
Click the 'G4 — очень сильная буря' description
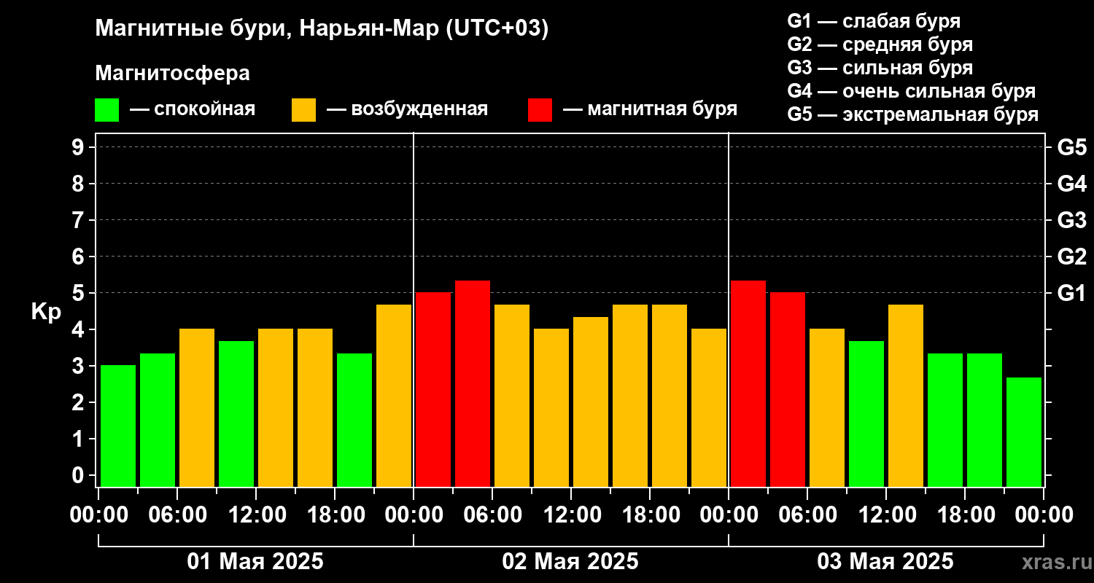click(x=912, y=91)
